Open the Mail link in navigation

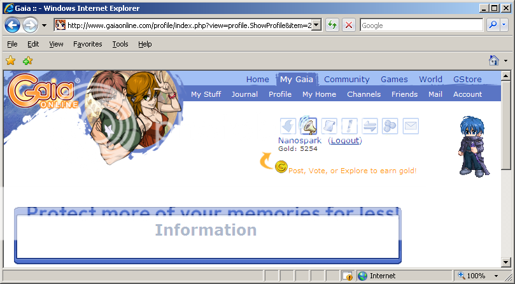(x=435, y=94)
